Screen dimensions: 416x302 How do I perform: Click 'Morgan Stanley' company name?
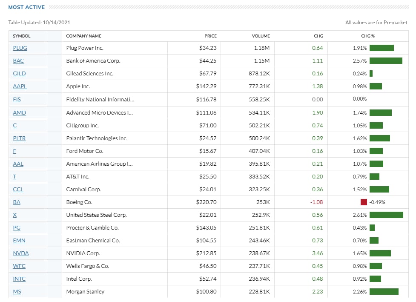[x=85, y=292]
